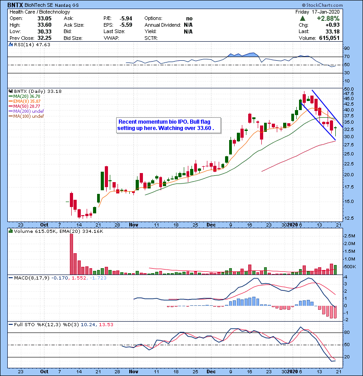Click the Options value "no"
The width and height of the screenshot is (363, 376).
(189, 19)
